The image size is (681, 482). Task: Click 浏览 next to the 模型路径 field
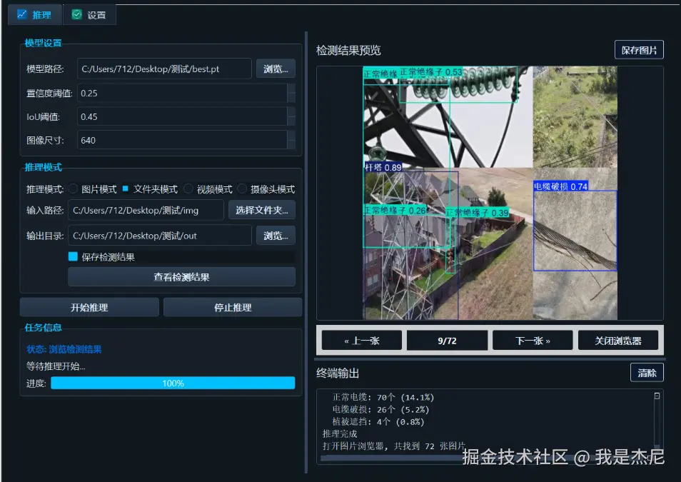pyautogui.click(x=276, y=69)
